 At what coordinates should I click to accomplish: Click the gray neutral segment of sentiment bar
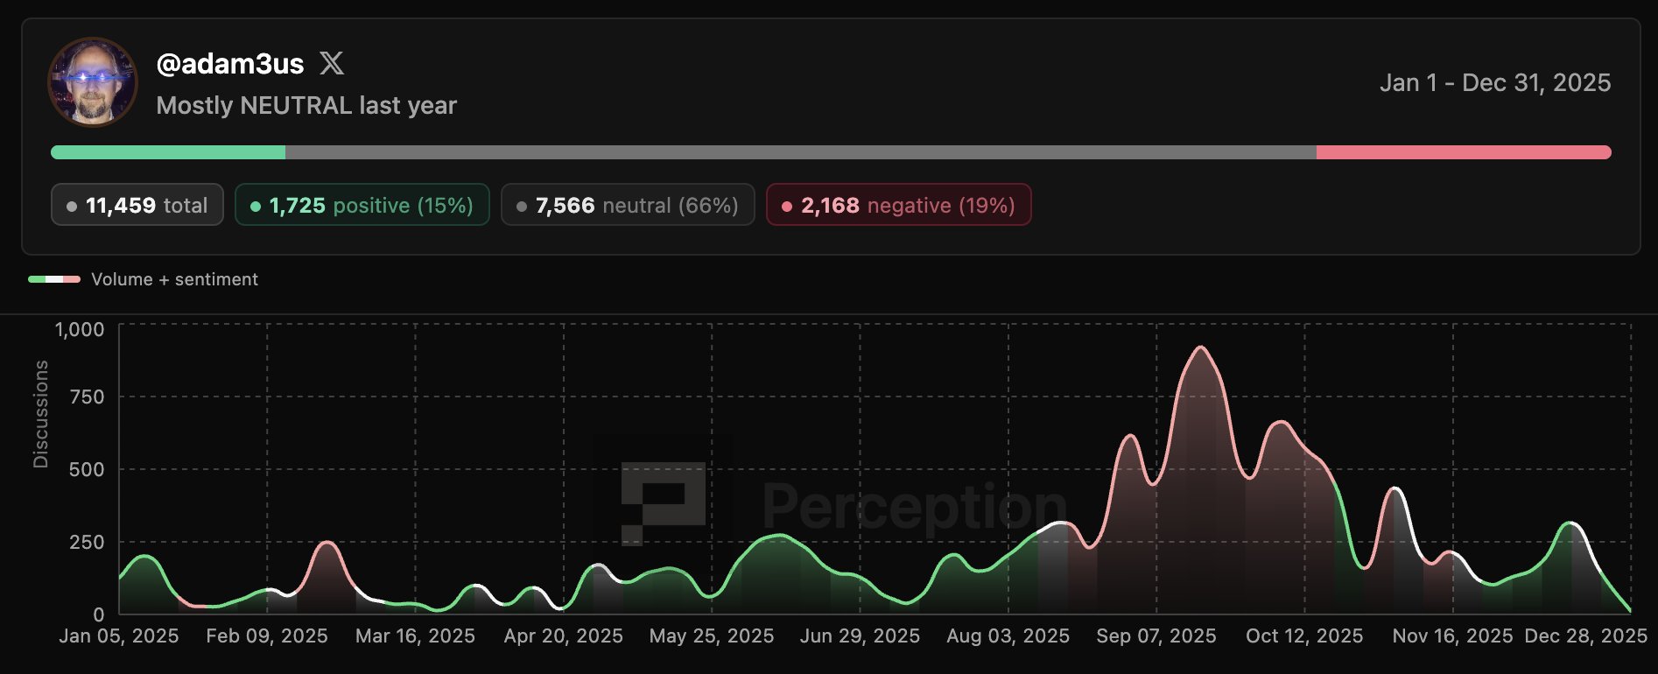point(800,152)
